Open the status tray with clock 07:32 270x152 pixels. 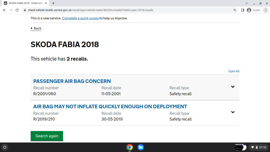pos(259,147)
